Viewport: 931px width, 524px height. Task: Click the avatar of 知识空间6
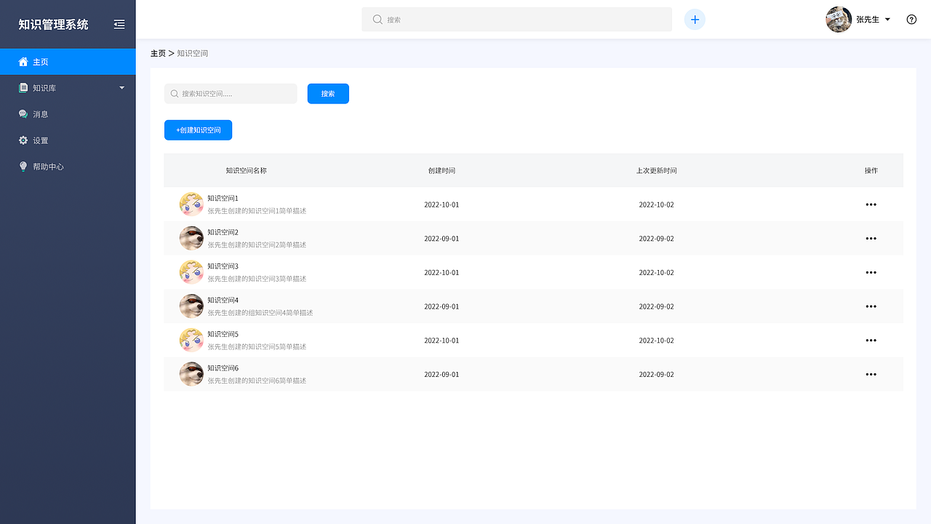pos(191,375)
